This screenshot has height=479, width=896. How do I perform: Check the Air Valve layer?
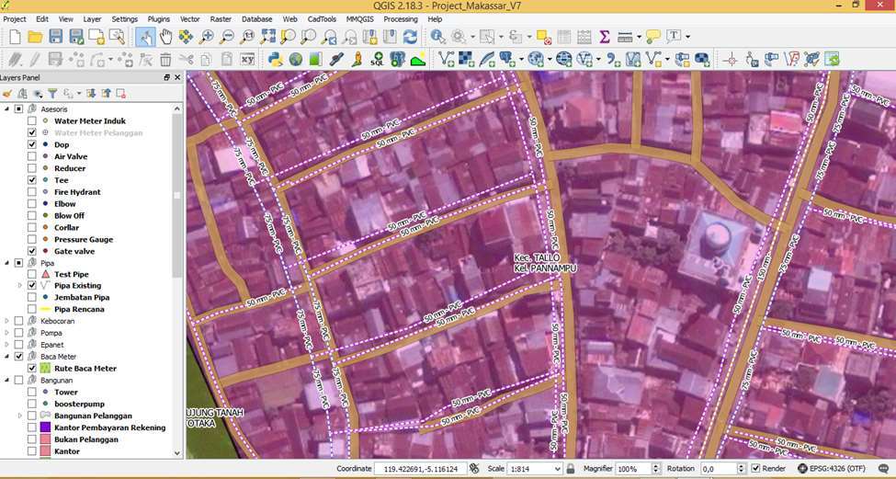[x=32, y=156]
